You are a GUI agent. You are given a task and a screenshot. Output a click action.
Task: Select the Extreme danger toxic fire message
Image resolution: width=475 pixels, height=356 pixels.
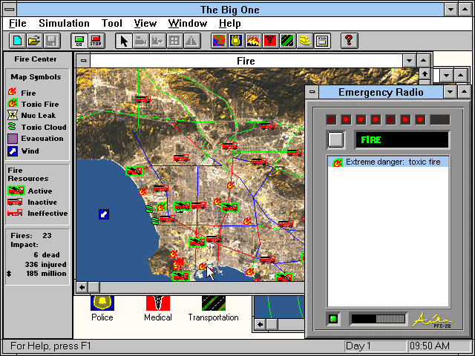388,162
